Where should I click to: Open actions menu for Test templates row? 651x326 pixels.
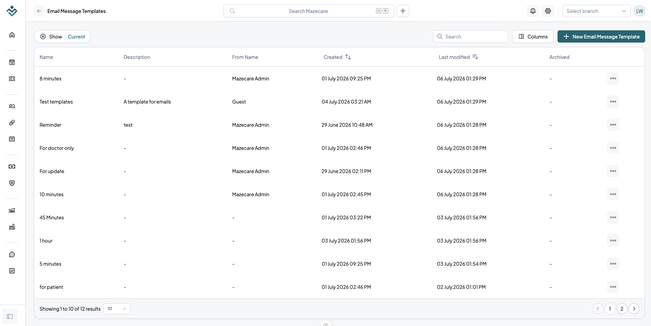613,102
